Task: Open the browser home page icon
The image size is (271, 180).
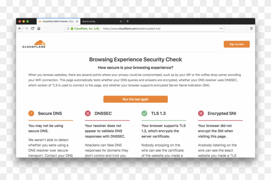Action: (39, 28)
